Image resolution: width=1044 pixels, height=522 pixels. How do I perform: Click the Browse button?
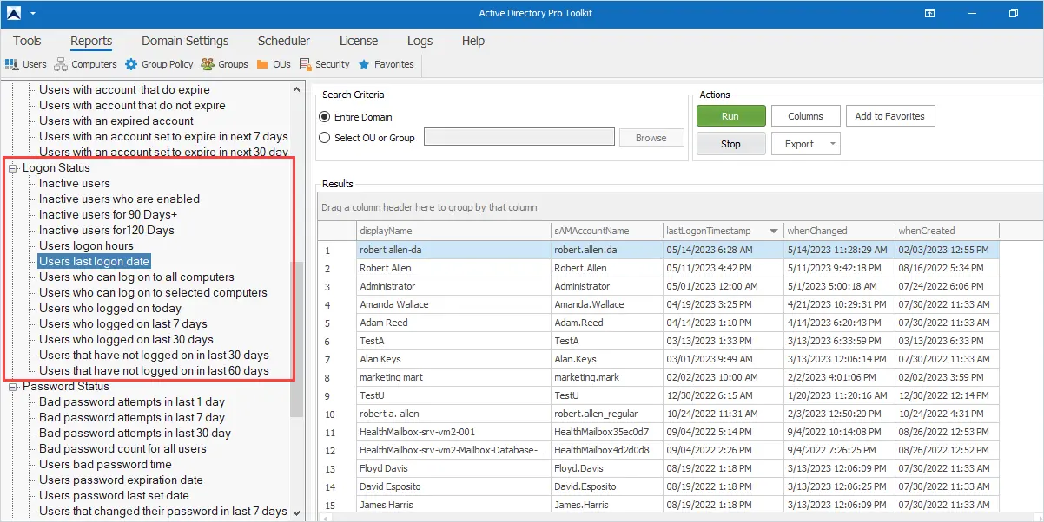pyautogui.click(x=651, y=138)
